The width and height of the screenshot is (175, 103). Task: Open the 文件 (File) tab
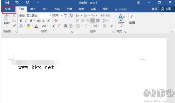point(8,9)
